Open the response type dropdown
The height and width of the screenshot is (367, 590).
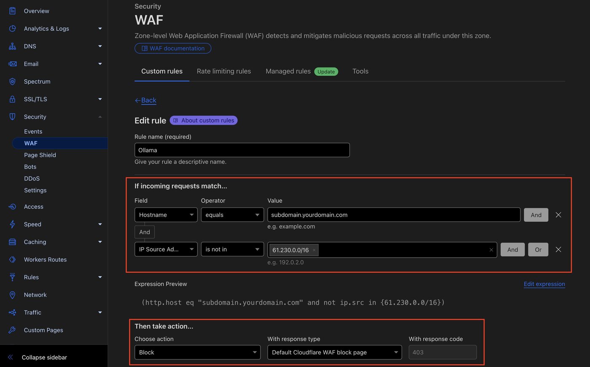point(335,352)
